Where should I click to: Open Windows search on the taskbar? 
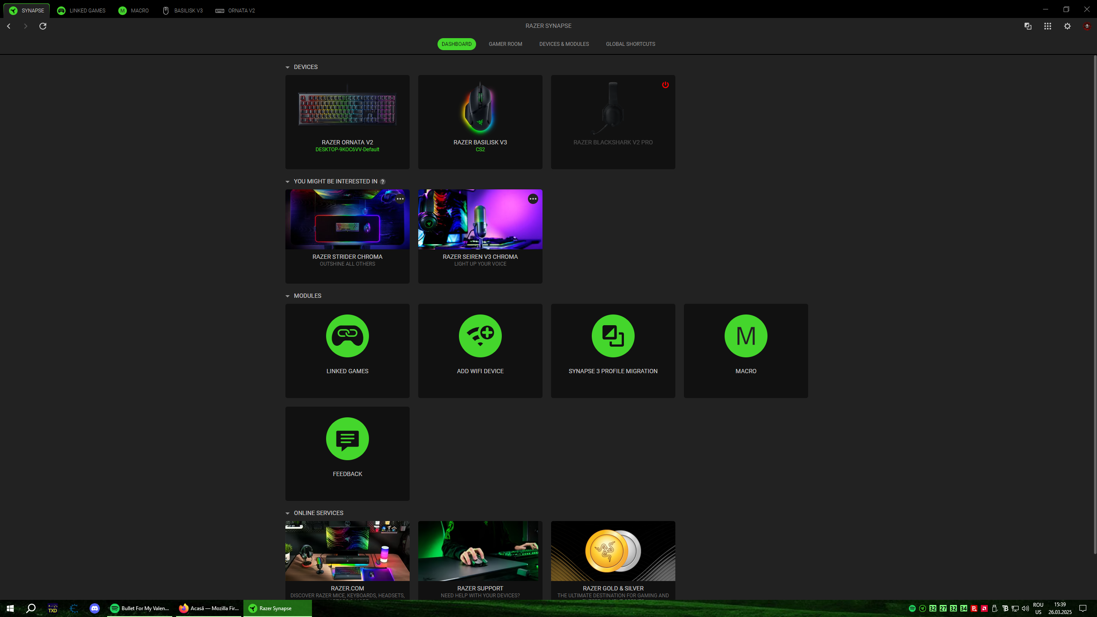31,608
